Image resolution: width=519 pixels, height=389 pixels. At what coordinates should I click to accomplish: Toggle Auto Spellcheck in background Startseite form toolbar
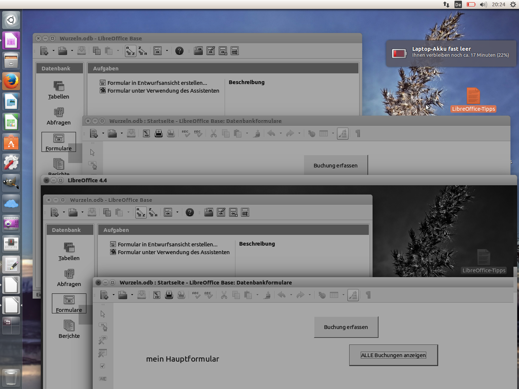[x=198, y=133]
